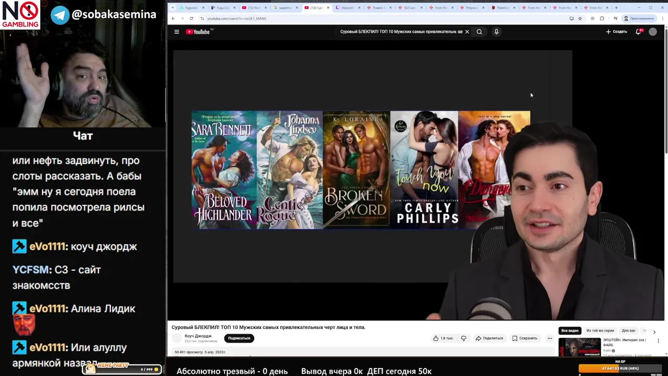Click the ЭПШТЕЙН. Империя зла title

[x=624, y=342]
